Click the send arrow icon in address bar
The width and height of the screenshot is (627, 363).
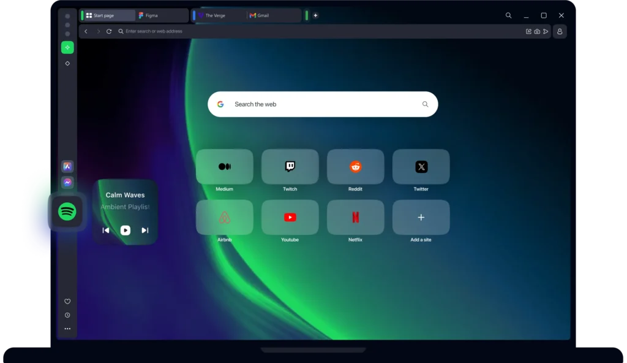[546, 31]
